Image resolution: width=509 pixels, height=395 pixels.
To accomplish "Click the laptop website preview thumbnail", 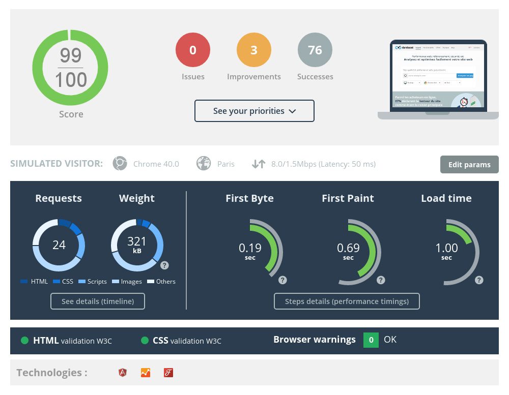I will [x=438, y=77].
